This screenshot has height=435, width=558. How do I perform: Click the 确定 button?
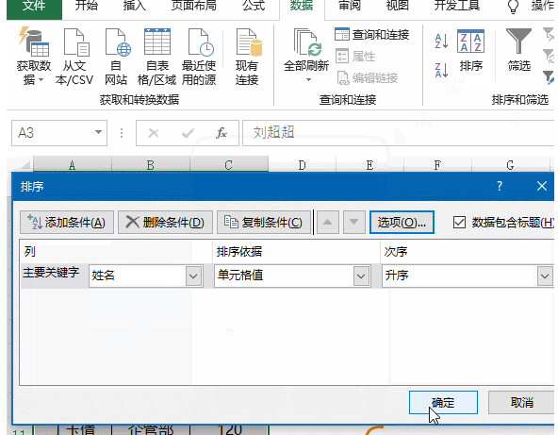(x=443, y=403)
